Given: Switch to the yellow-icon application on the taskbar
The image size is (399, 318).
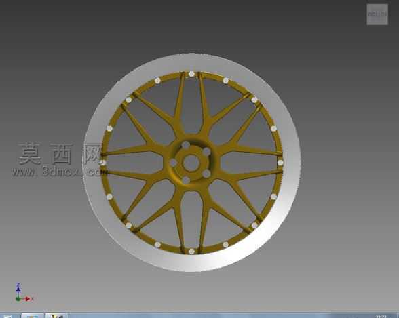Looking at the screenshot, I should [x=57, y=316].
